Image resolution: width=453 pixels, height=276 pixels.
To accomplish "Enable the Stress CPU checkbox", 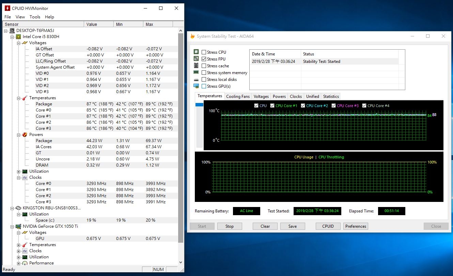I will coord(204,52).
